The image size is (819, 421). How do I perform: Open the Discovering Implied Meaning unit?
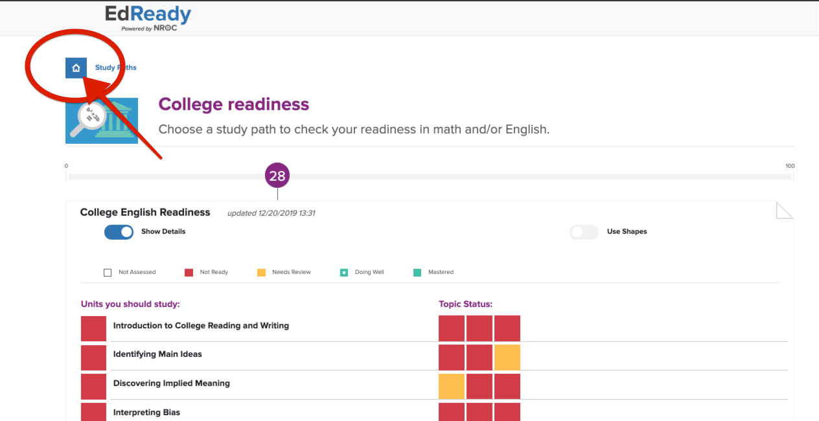tap(171, 383)
